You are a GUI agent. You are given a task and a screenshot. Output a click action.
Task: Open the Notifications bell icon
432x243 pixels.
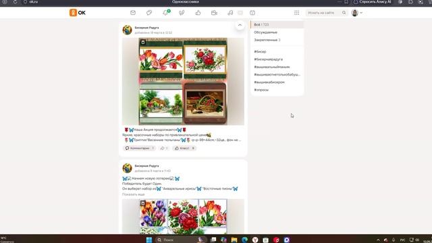(x=165, y=13)
